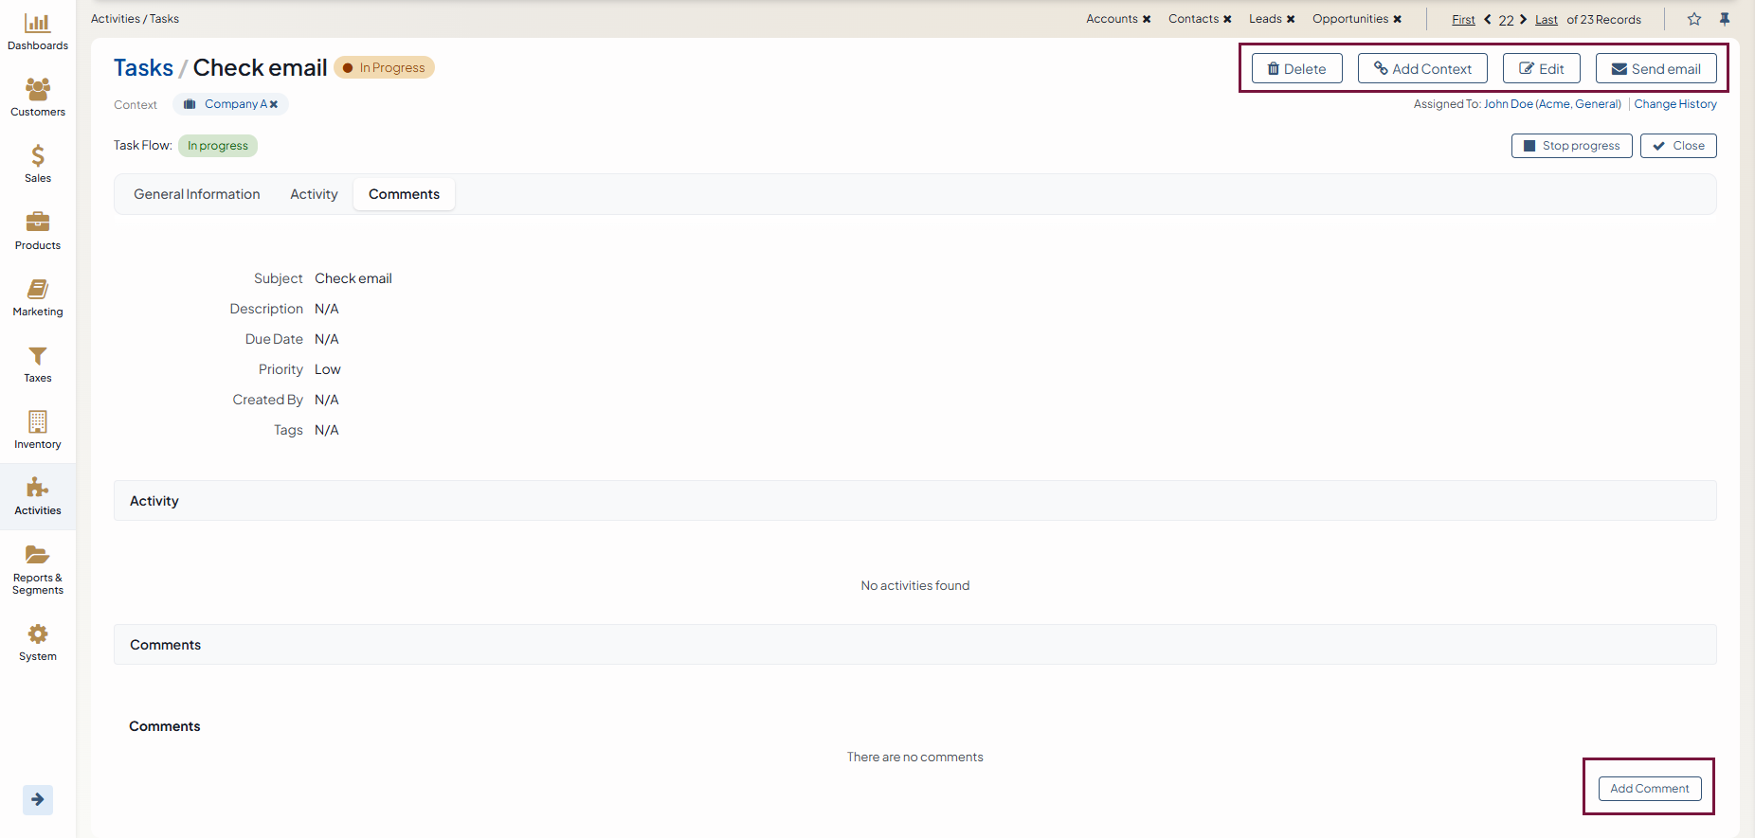
Task: Switch to the General Information tab
Action: point(196,194)
